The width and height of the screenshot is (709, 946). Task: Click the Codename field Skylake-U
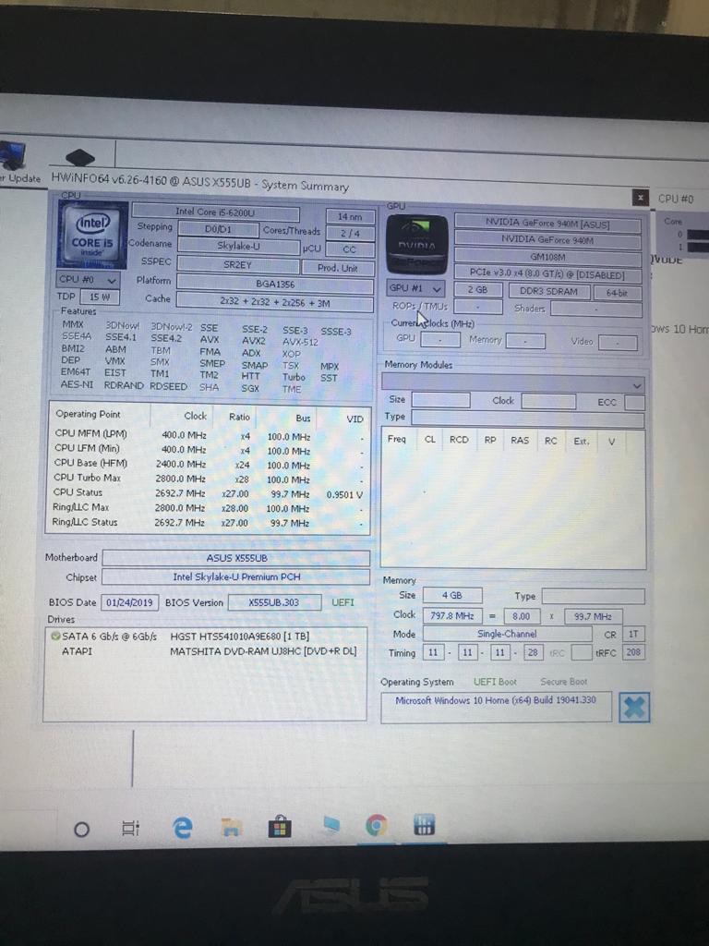click(239, 246)
